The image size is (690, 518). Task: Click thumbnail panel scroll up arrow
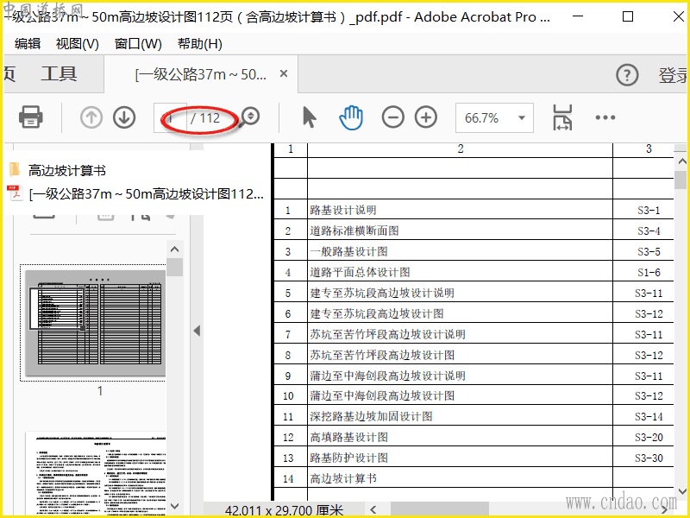tap(175, 250)
